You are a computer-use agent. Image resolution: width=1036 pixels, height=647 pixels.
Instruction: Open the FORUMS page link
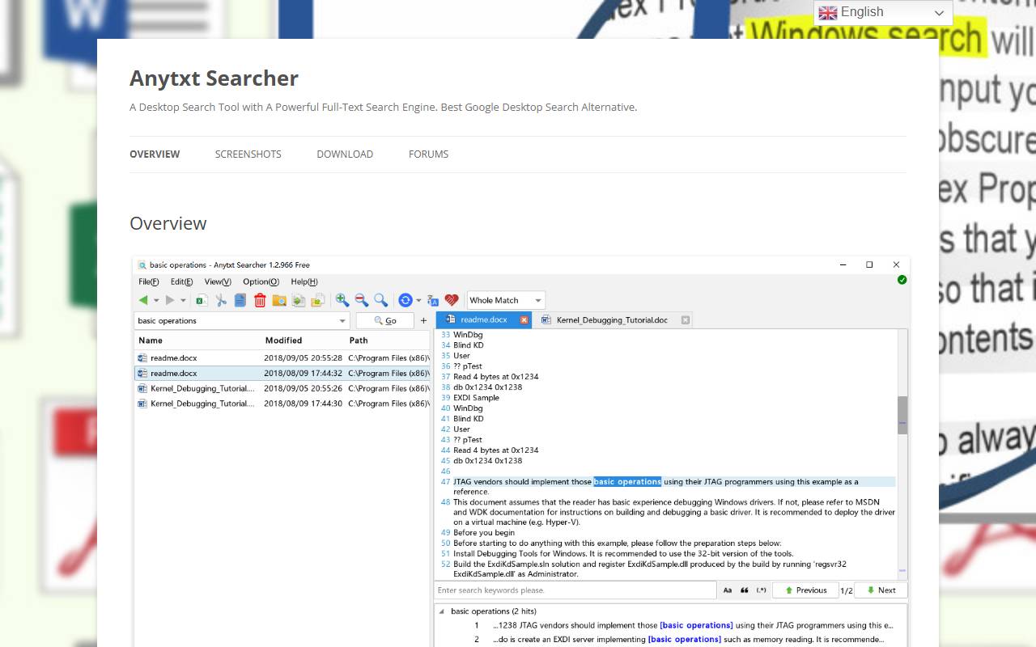pyautogui.click(x=428, y=154)
